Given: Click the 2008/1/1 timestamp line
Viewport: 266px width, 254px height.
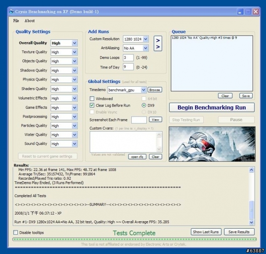Looking at the screenshot, I should pos(38,213).
